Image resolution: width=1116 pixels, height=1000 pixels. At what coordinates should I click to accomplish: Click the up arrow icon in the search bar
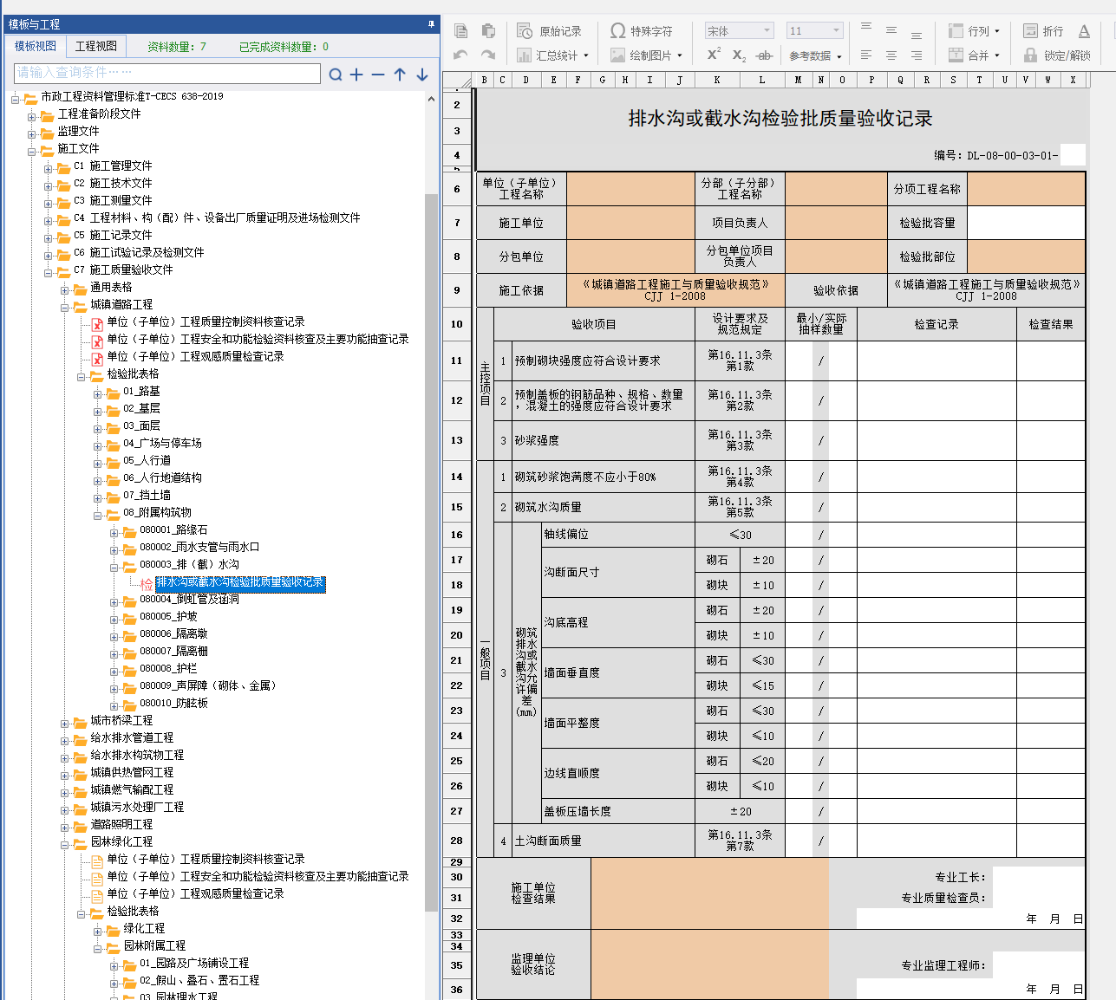400,75
